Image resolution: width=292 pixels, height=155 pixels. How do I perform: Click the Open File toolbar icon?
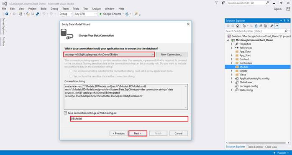click(28, 14)
